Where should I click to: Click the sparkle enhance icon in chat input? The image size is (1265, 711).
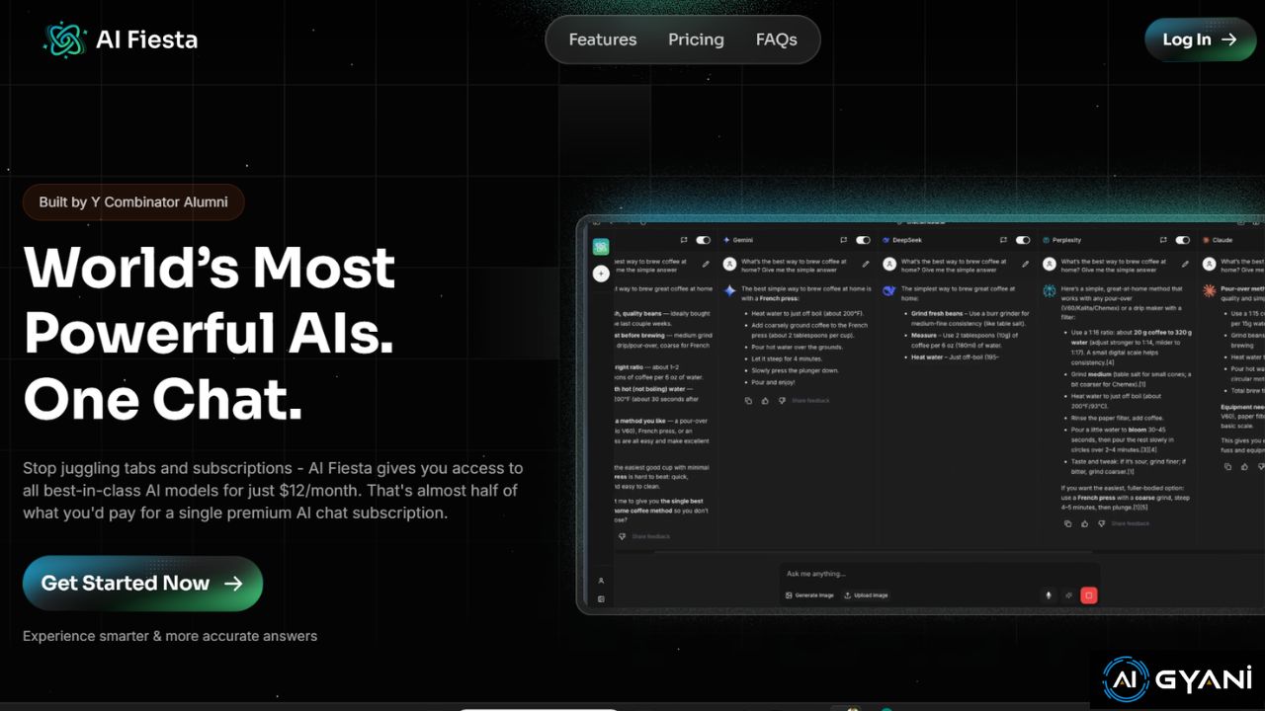coord(1068,595)
